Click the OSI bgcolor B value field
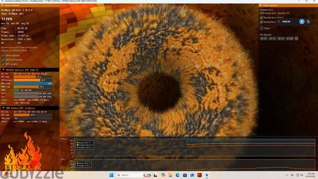Viewport: 318px width, 179px height. pyautogui.click(x=281, y=38)
